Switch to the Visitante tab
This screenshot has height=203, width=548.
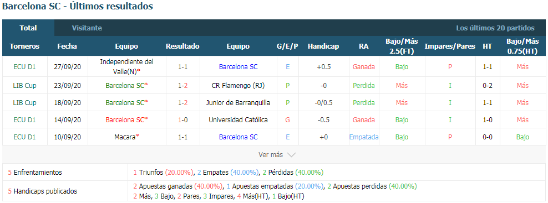pyautogui.click(x=87, y=28)
